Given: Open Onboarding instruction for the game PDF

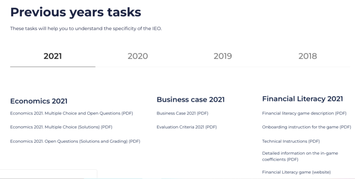Looking at the screenshot, I should [x=307, y=127].
